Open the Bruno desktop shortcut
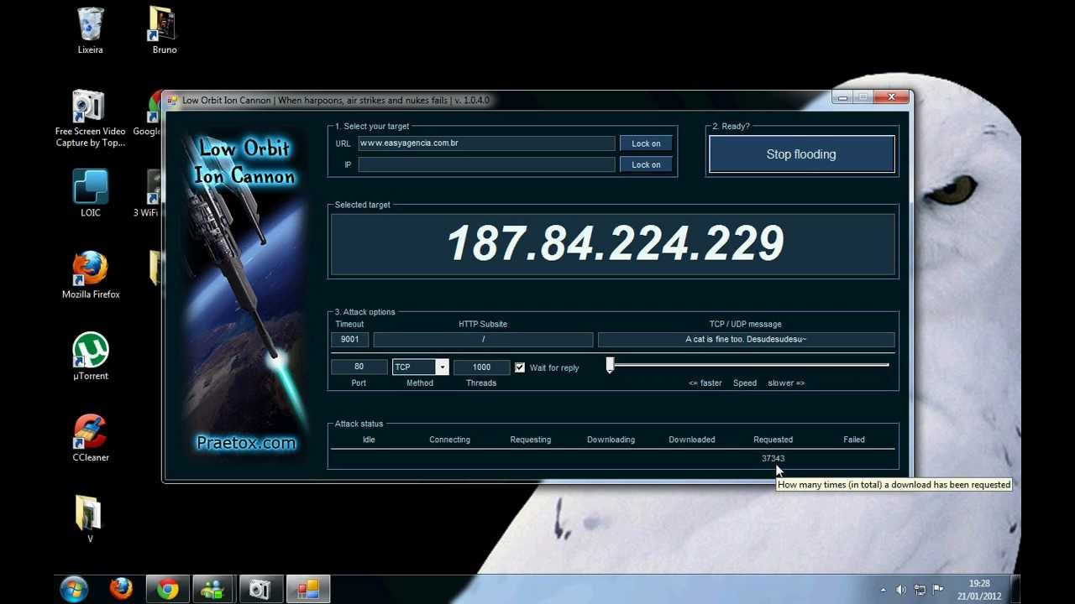The width and height of the screenshot is (1075, 604). [164, 26]
